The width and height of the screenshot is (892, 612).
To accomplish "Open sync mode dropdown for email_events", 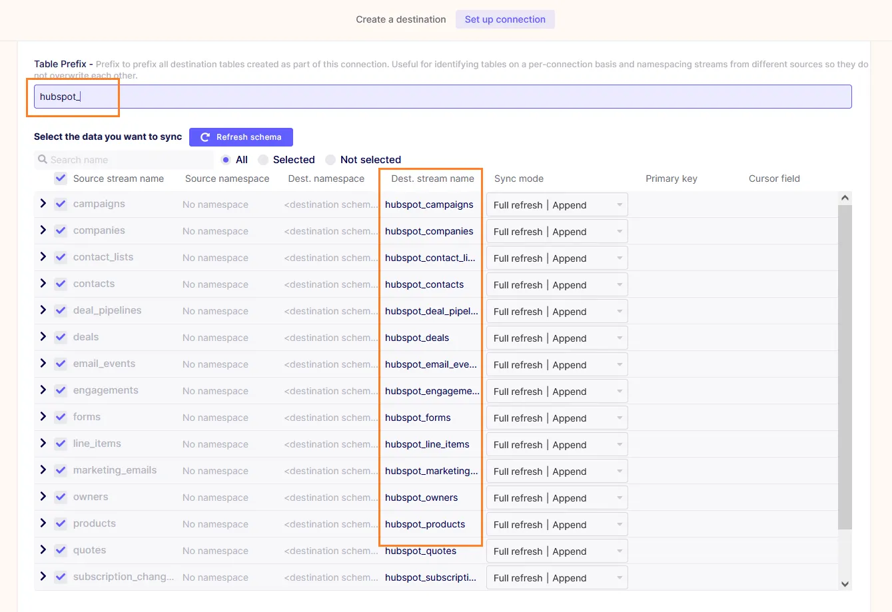I will [557, 365].
